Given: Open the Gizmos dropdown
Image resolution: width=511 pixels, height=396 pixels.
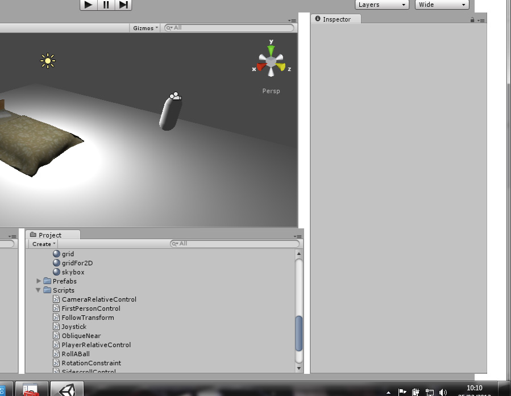Looking at the screenshot, I should [146, 28].
